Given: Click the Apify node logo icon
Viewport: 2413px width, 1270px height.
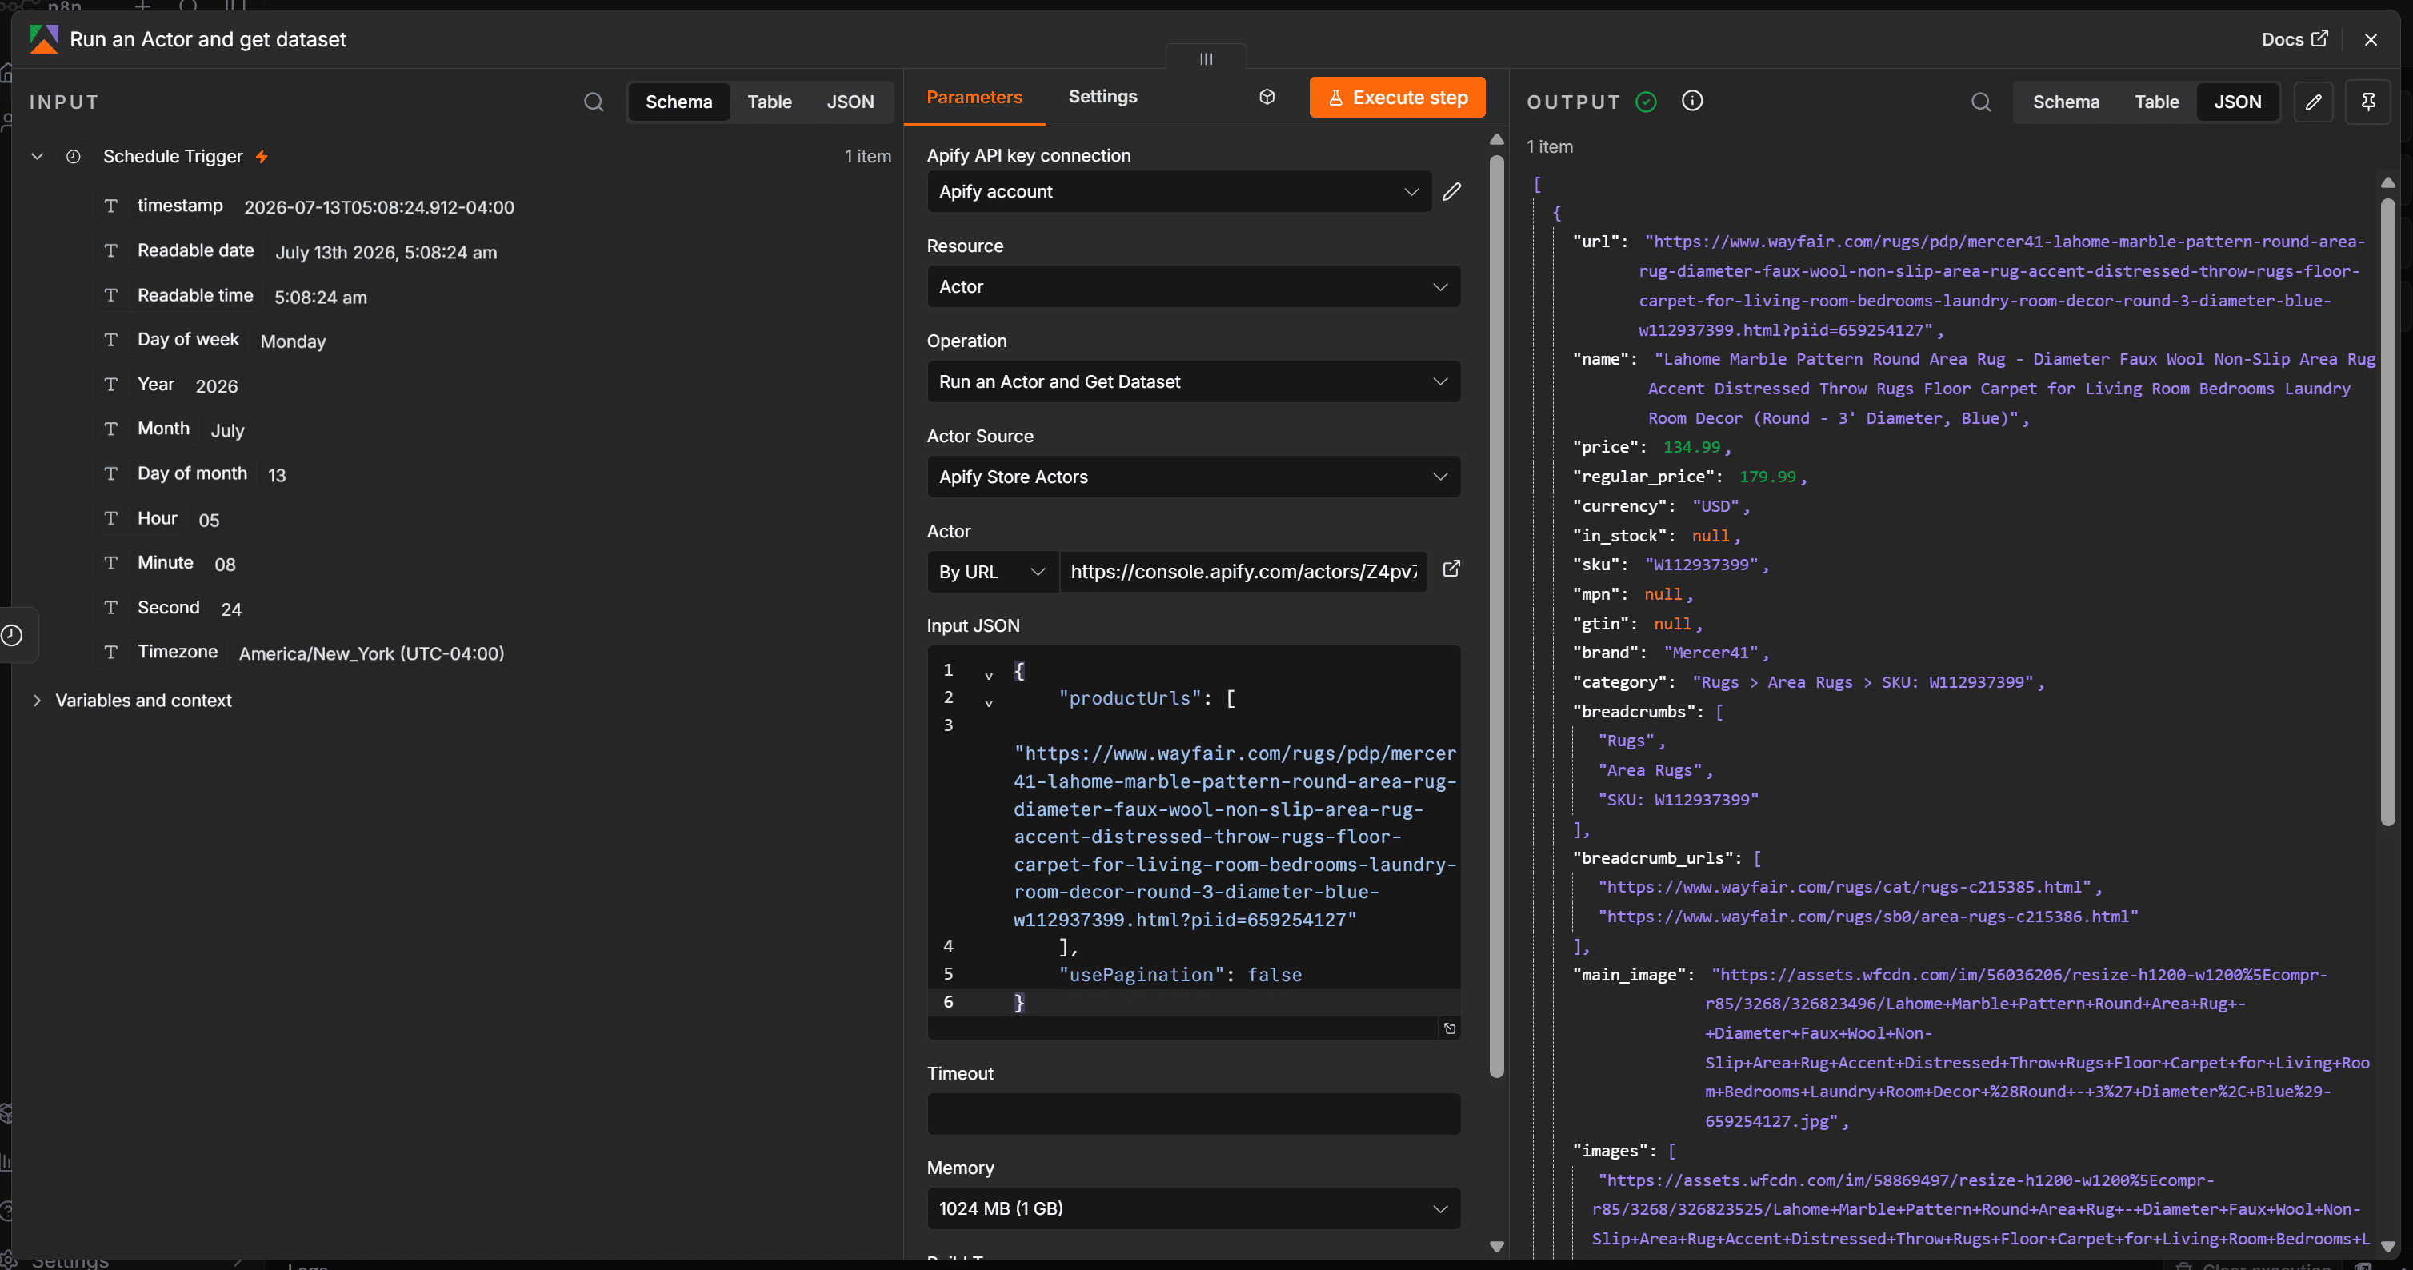Looking at the screenshot, I should point(43,39).
